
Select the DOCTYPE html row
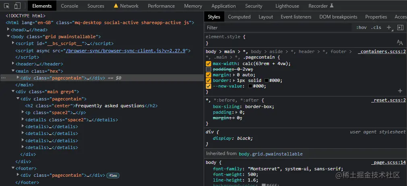coord(25,16)
